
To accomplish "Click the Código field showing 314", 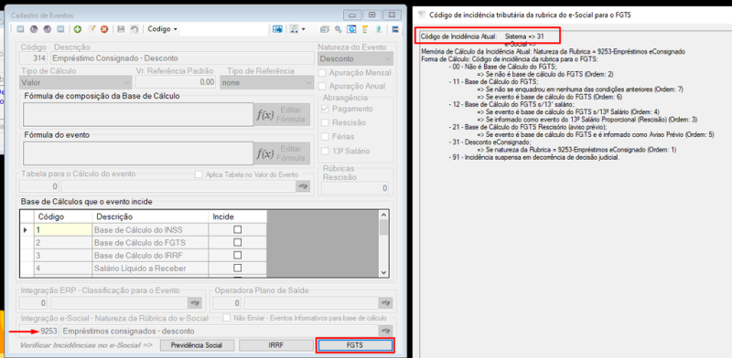I will click(x=33, y=58).
